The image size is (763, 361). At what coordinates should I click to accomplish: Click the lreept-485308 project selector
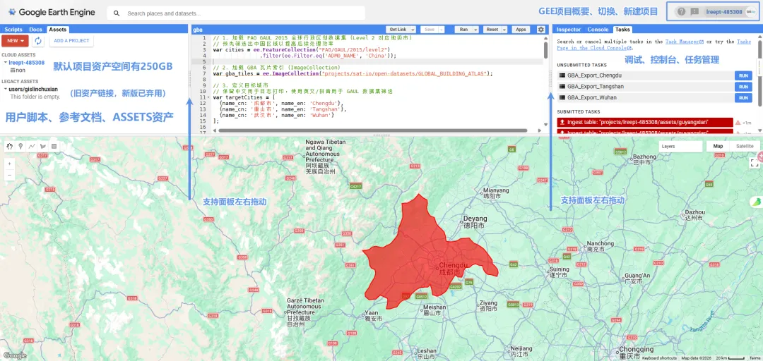723,12
